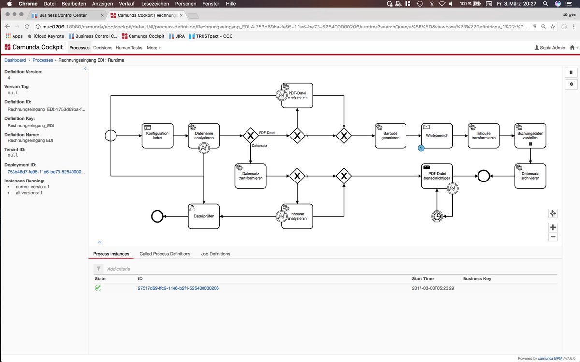Click the process start event circle
The width and height of the screenshot is (580, 362).
(x=111, y=136)
